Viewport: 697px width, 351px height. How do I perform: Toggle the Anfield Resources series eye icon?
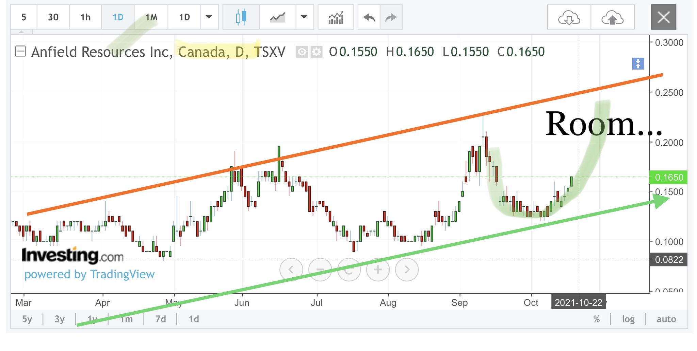click(x=302, y=52)
